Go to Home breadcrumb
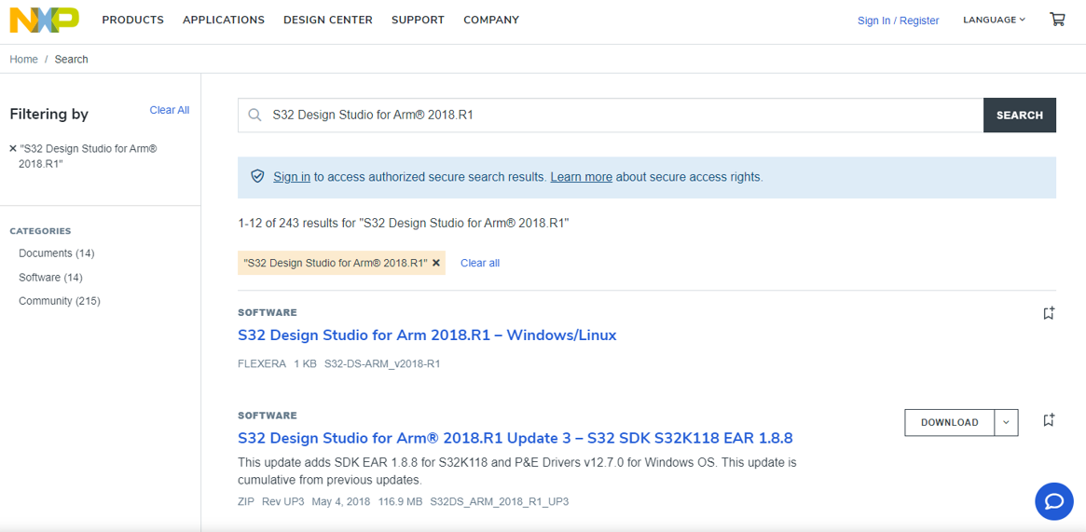This screenshot has height=532, width=1086. click(x=23, y=60)
